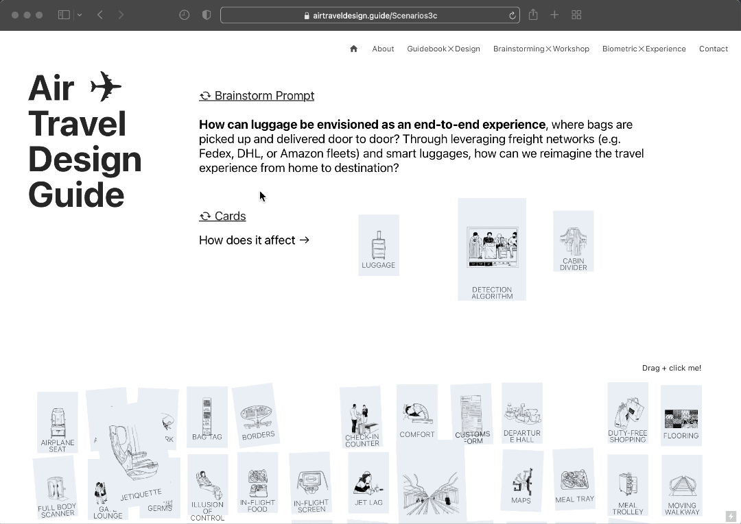Pick the Flooring card

[681, 416]
